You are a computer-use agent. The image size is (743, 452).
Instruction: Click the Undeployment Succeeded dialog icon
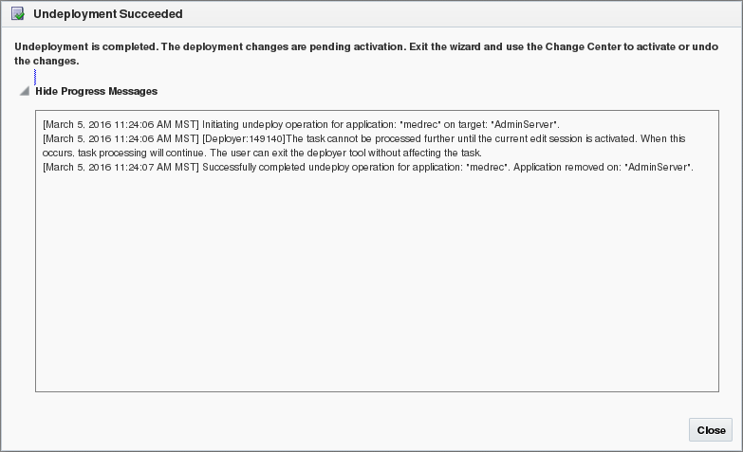(17, 14)
